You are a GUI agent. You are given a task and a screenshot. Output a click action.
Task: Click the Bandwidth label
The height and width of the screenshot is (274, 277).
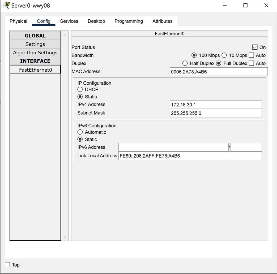[83, 55]
